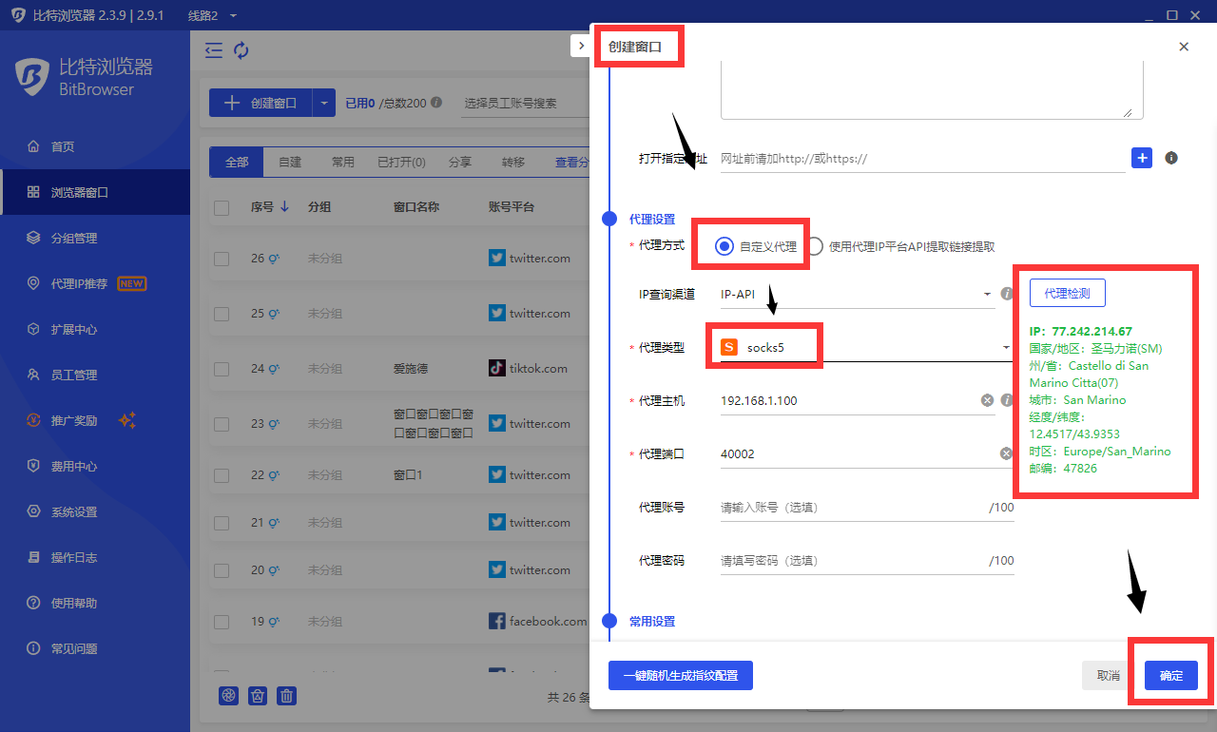Select the custom proxy radio button
Screen dimensions: 1217x732
(x=724, y=246)
